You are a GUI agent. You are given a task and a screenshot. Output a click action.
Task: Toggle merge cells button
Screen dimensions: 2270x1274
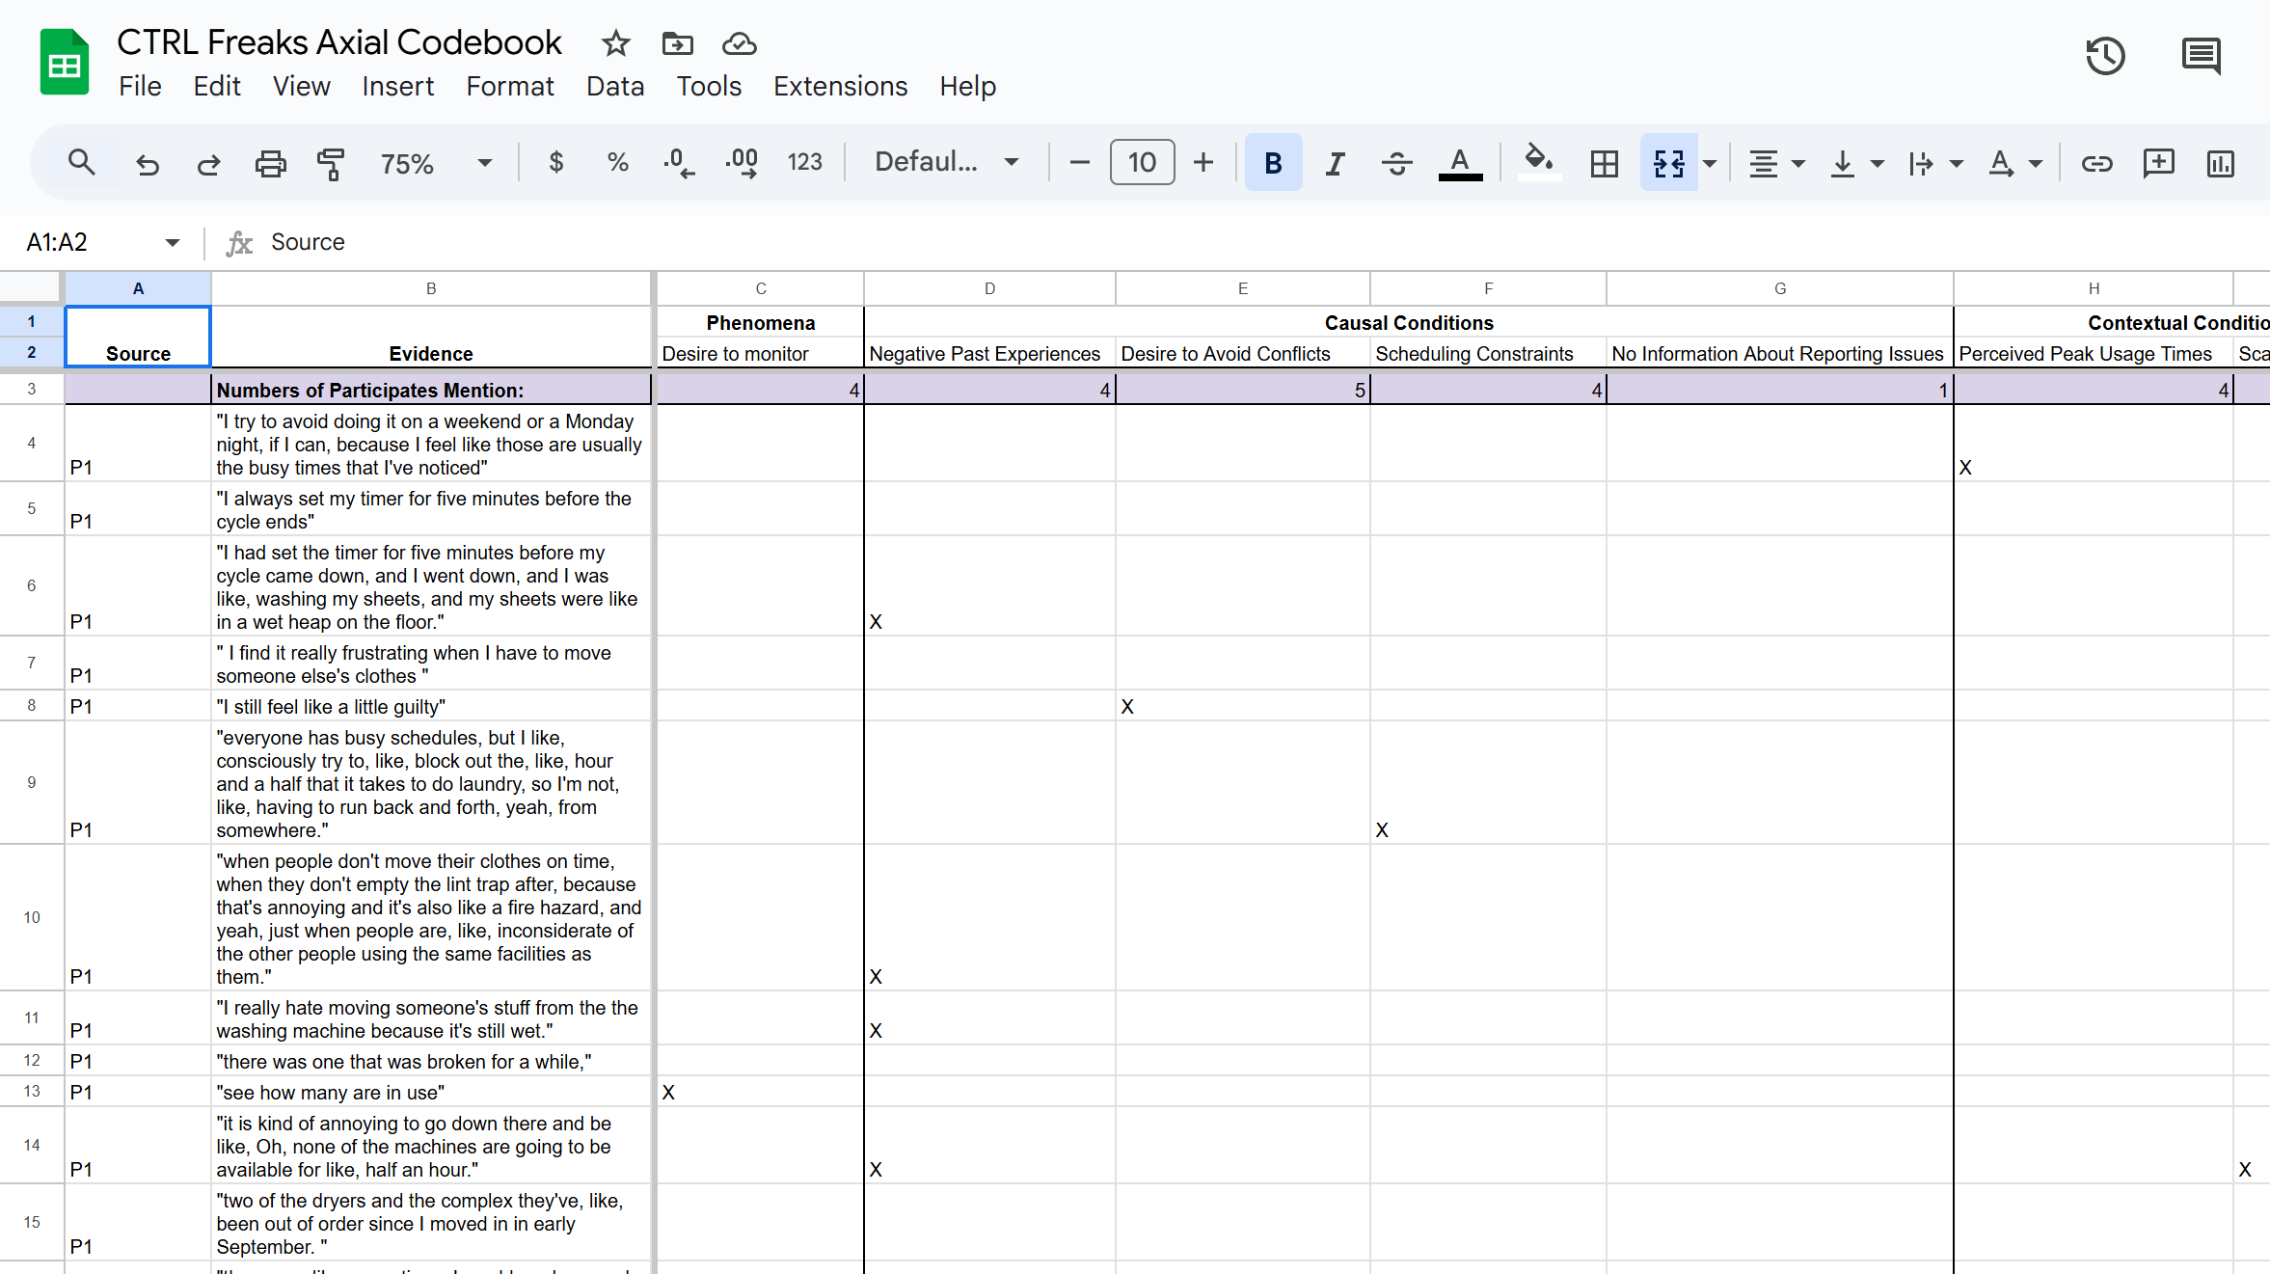[1669, 162]
